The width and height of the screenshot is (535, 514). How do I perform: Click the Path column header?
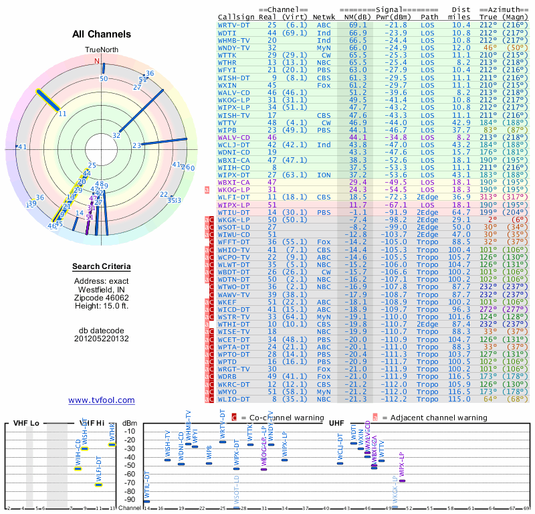(429, 17)
